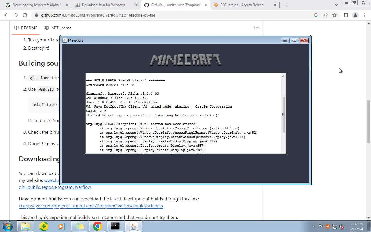Close the Download Java tab
This screenshot has height=232, width=371.
point(137,5)
